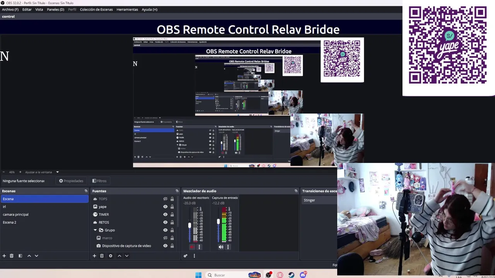
Task: Click the Propiedades button
Action: [x=71, y=181]
